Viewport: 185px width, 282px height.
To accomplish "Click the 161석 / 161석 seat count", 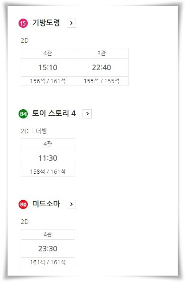I will 48,262.
